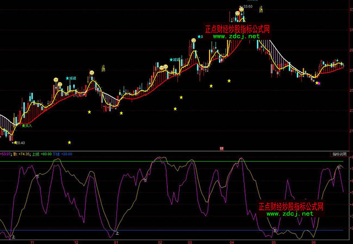Click the 上 signal marker near January
The image size is (353, 244).
117,233
